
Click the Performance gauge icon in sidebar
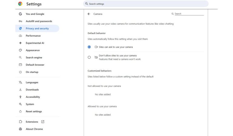20,36
